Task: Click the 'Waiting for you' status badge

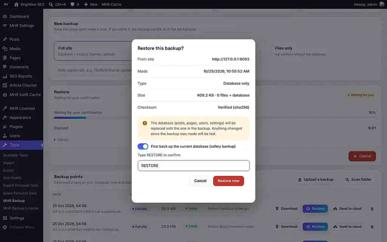Action: coord(361,95)
